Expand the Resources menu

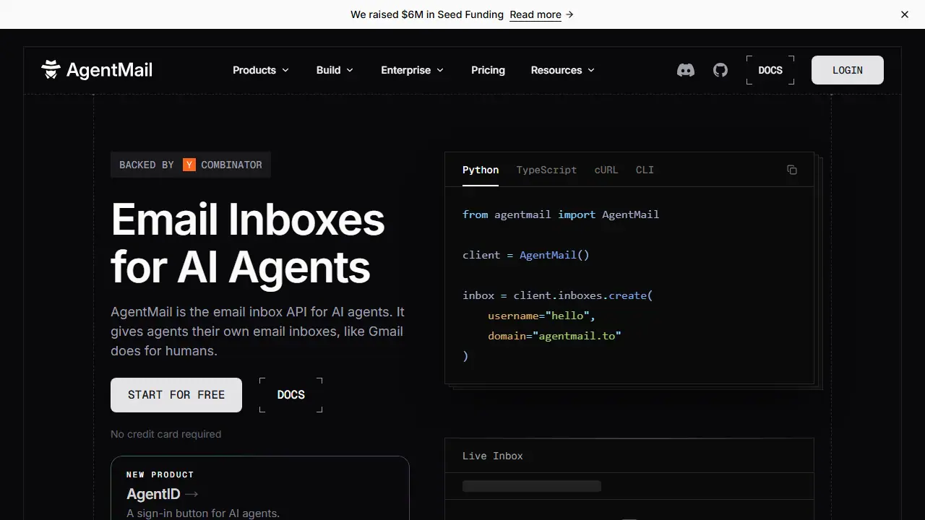click(563, 70)
